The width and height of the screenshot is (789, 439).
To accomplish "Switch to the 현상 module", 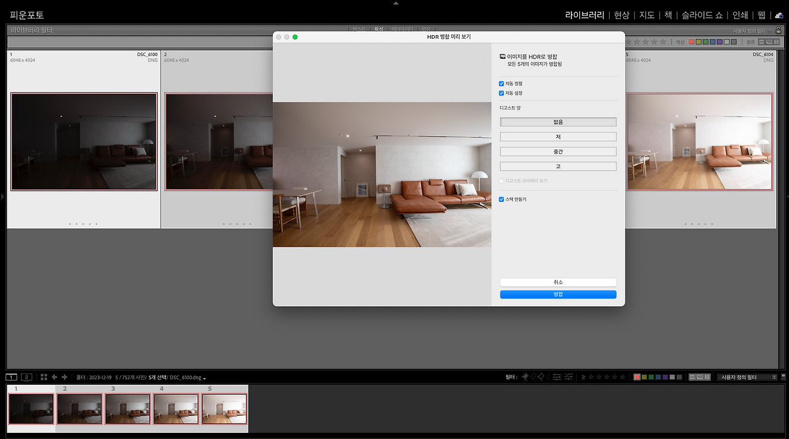I will coord(622,15).
